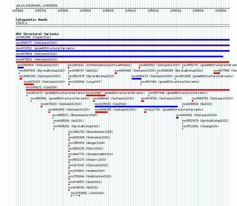Image resolution: width=237 pixels, height=206 pixels.
Task: Click the nsv6085260 (Wu2021) label
Action: point(68,121)
